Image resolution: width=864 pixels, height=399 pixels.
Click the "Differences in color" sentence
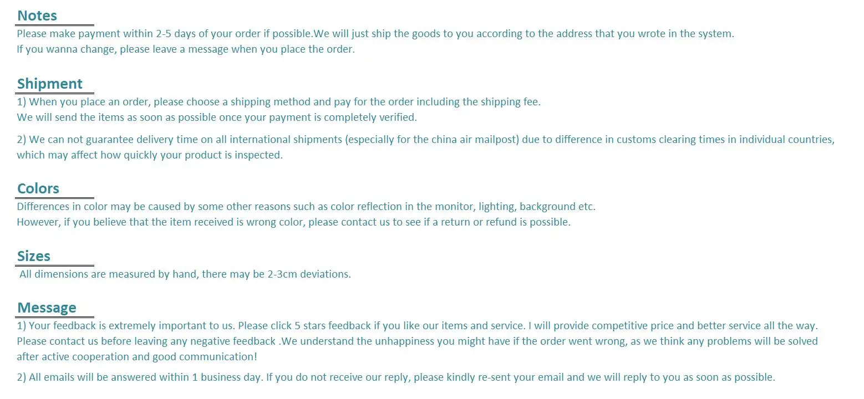click(x=306, y=207)
